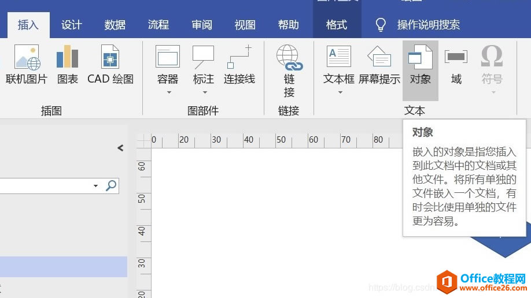Insert an online picture (联机图片)

27,65
